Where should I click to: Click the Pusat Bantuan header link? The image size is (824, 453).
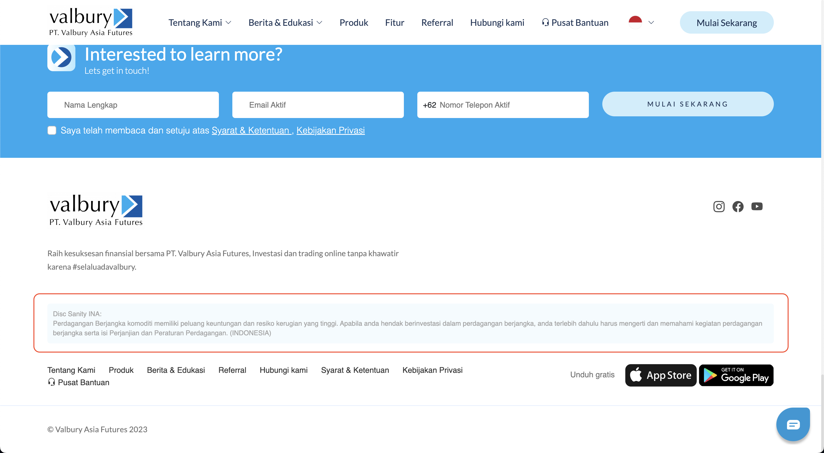575,23
